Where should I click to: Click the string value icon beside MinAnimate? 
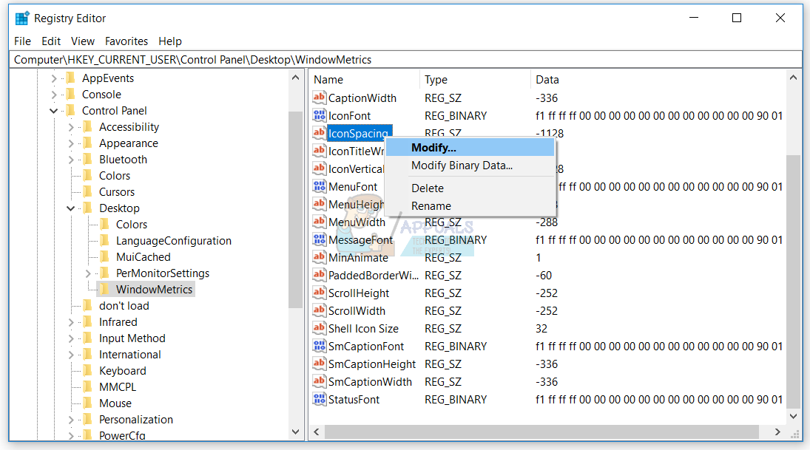click(x=320, y=258)
